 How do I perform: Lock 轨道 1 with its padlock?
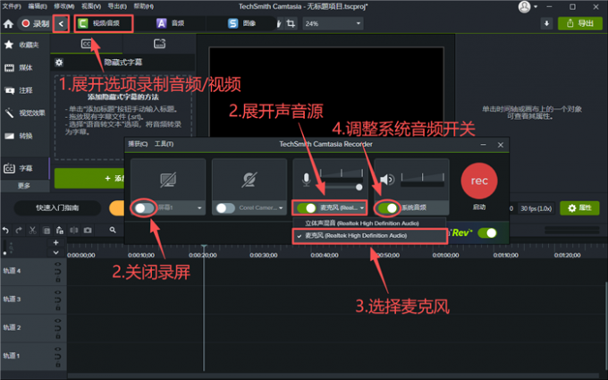tap(58, 365)
